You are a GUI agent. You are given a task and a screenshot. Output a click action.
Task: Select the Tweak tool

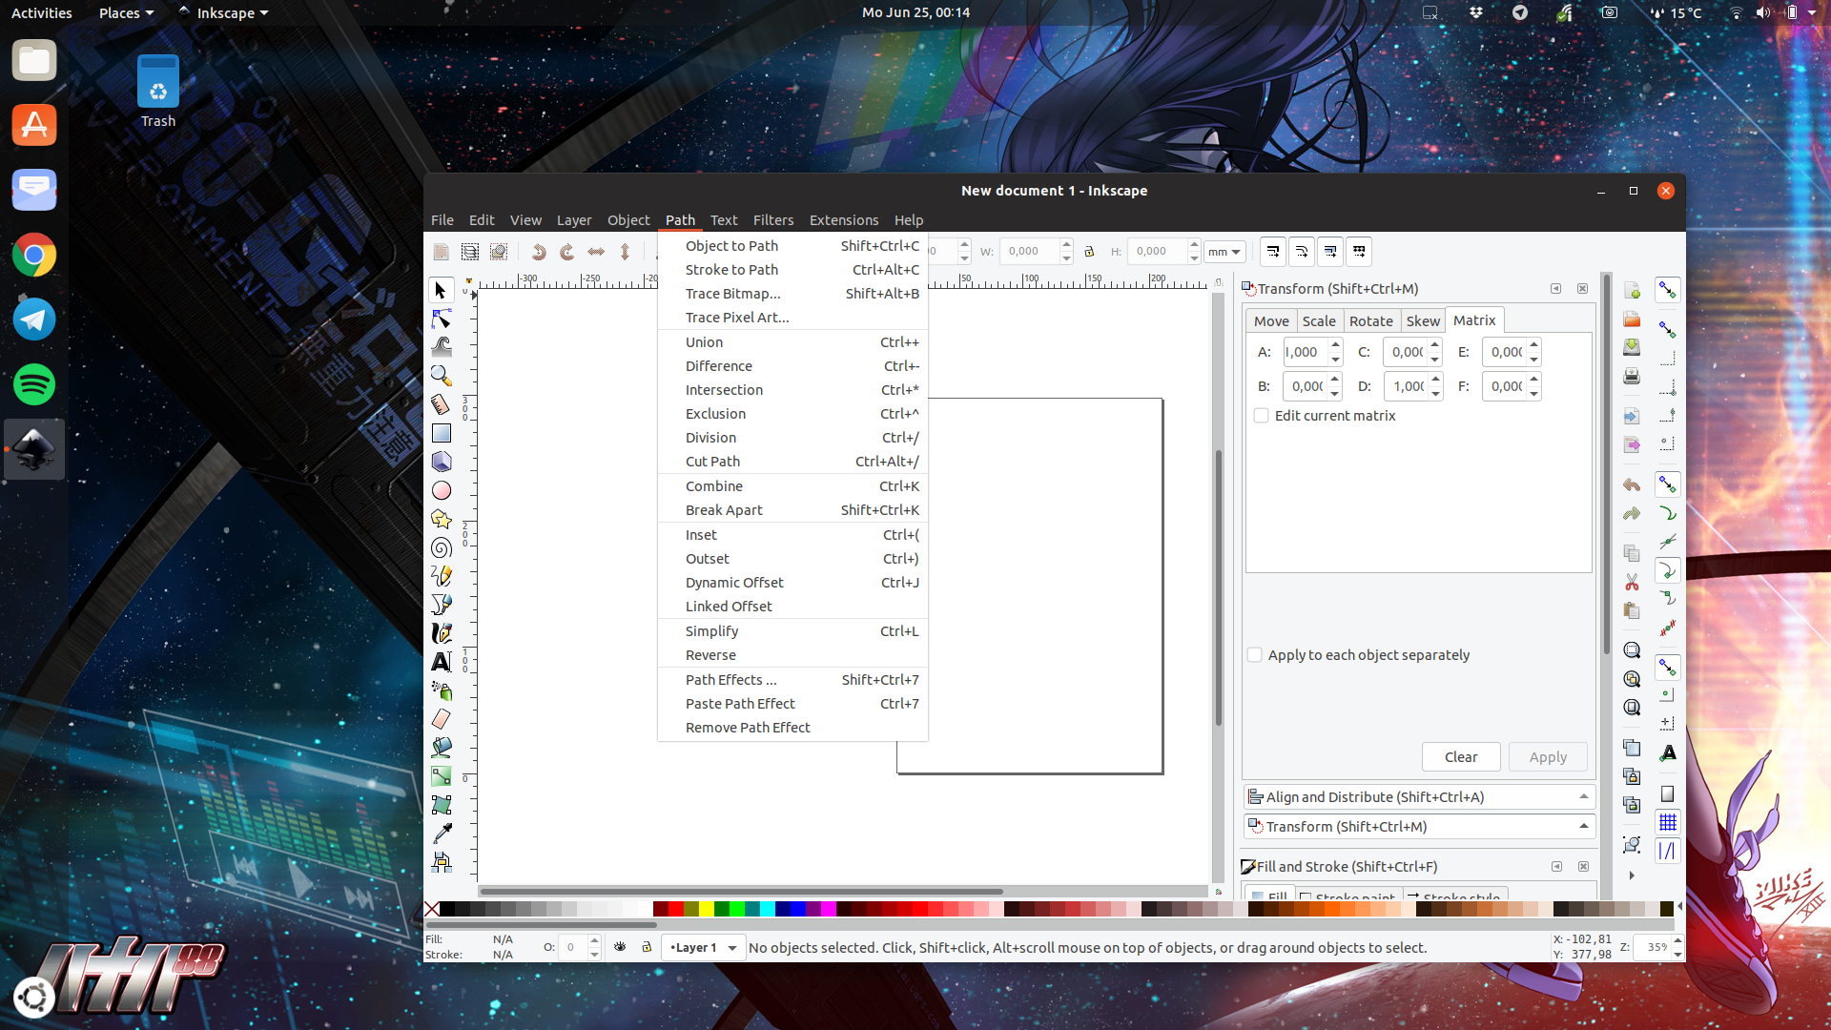click(442, 347)
